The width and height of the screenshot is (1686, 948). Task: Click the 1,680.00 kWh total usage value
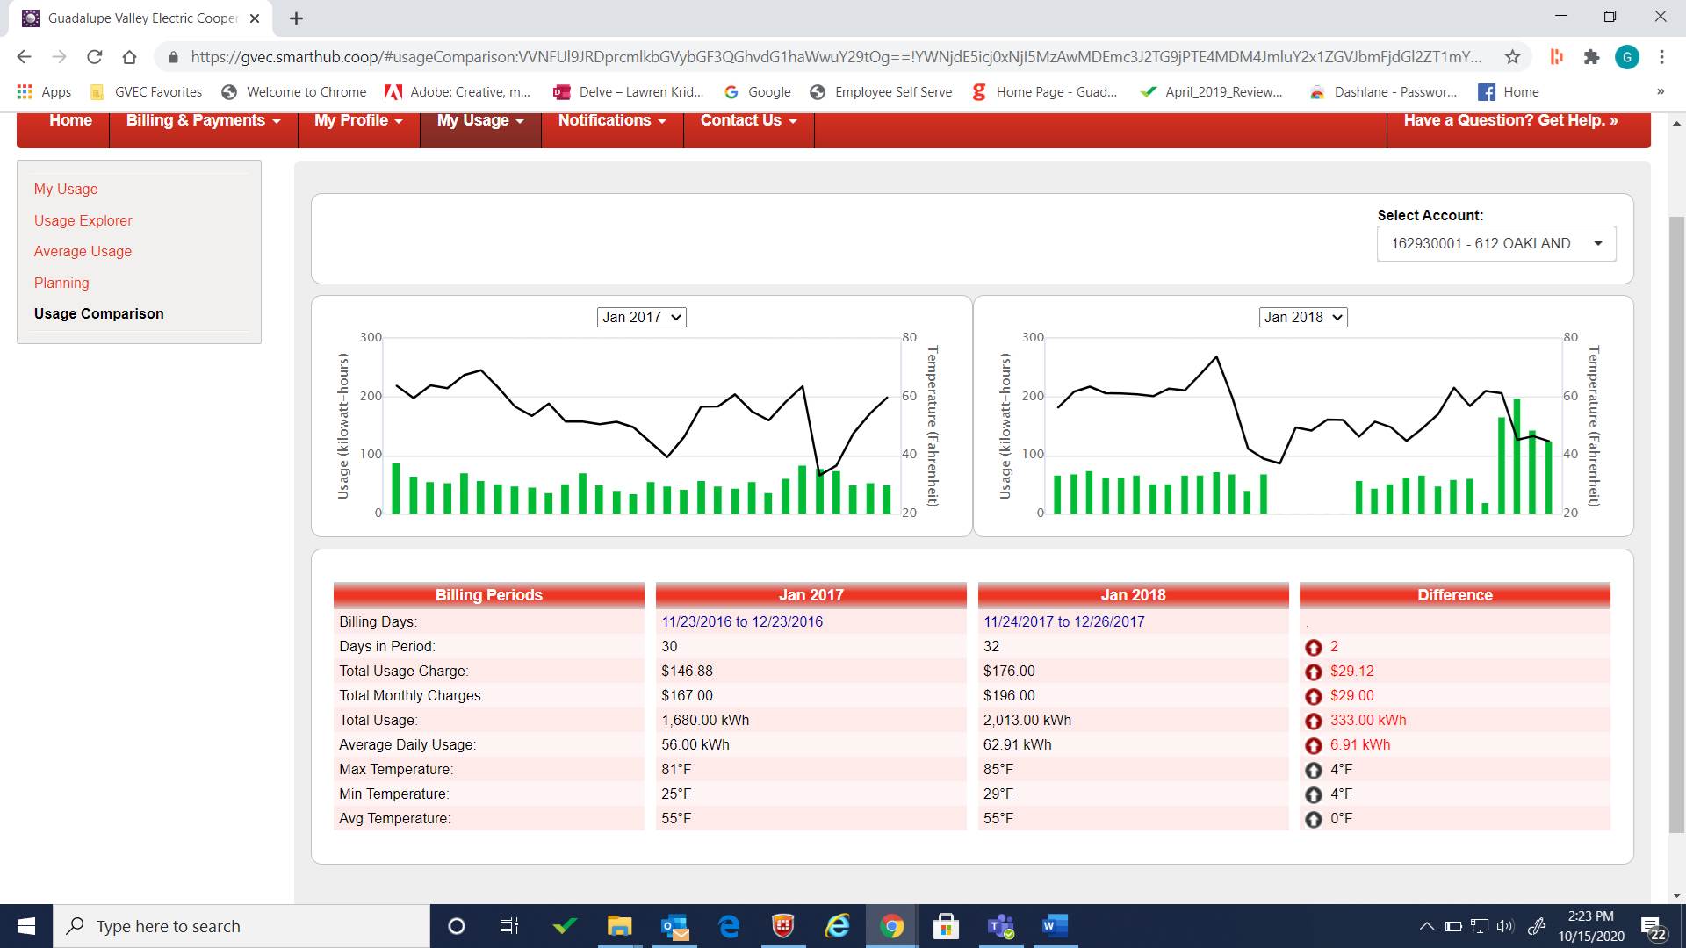[x=705, y=720]
